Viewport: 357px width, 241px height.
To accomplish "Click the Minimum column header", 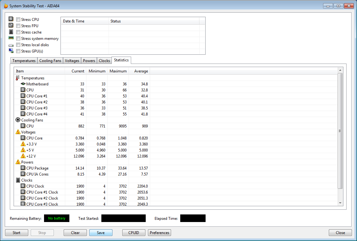I will click(97, 71).
